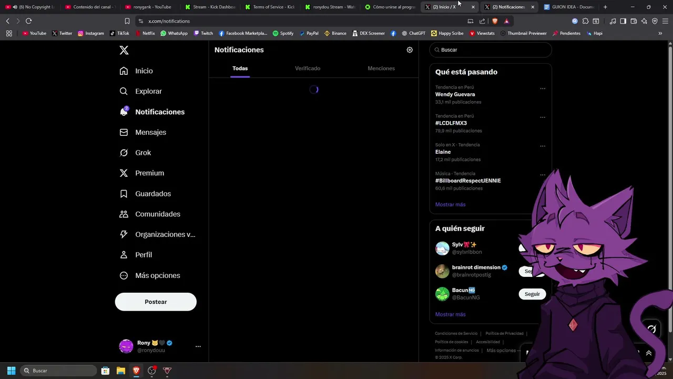The image size is (673, 379).
Task: Open Brave browser icon in the taskbar
Action: coord(136,371)
